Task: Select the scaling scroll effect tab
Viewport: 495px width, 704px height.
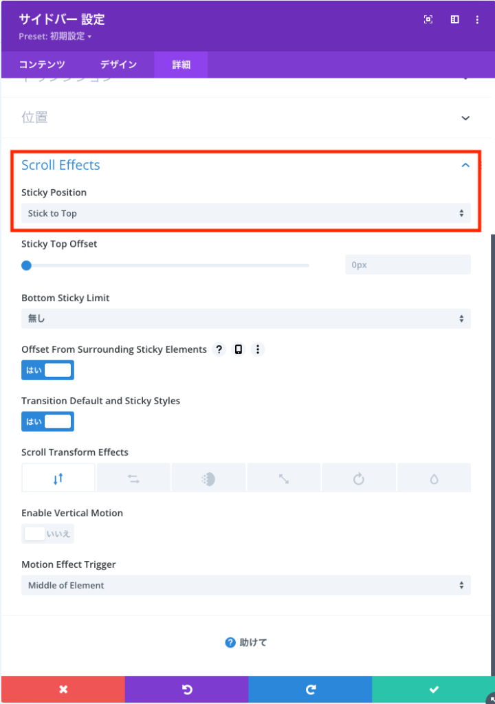Action: (283, 478)
